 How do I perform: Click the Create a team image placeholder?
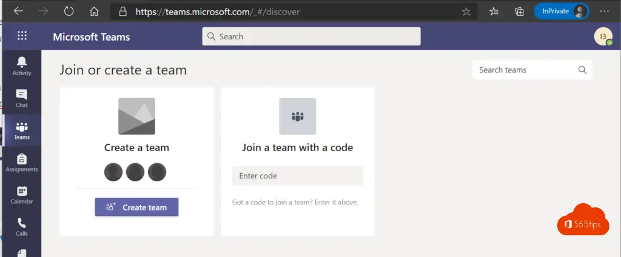(x=136, y=116)
